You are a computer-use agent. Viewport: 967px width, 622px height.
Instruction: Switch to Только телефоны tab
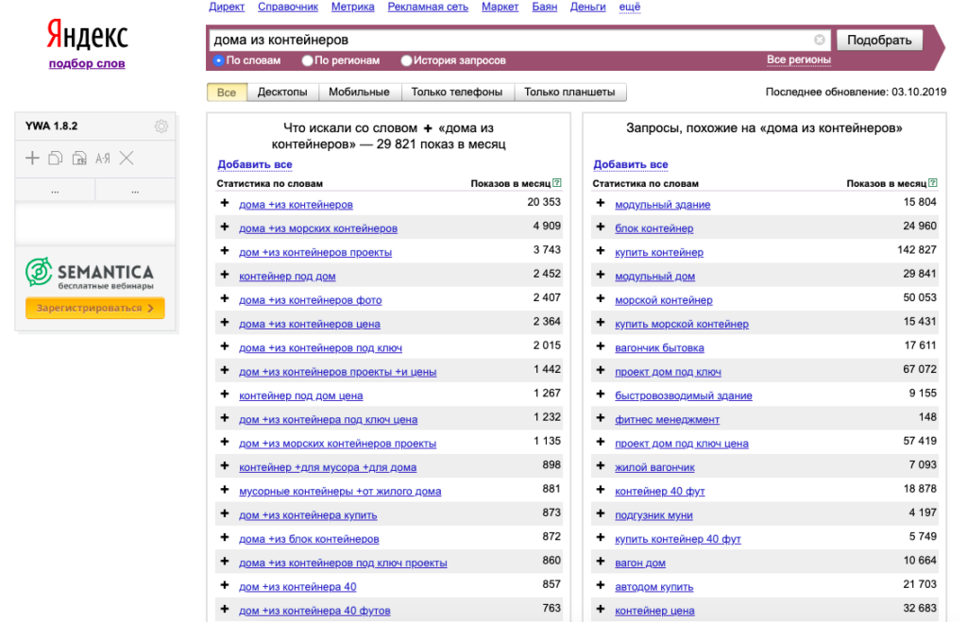[x=457, y=92]
